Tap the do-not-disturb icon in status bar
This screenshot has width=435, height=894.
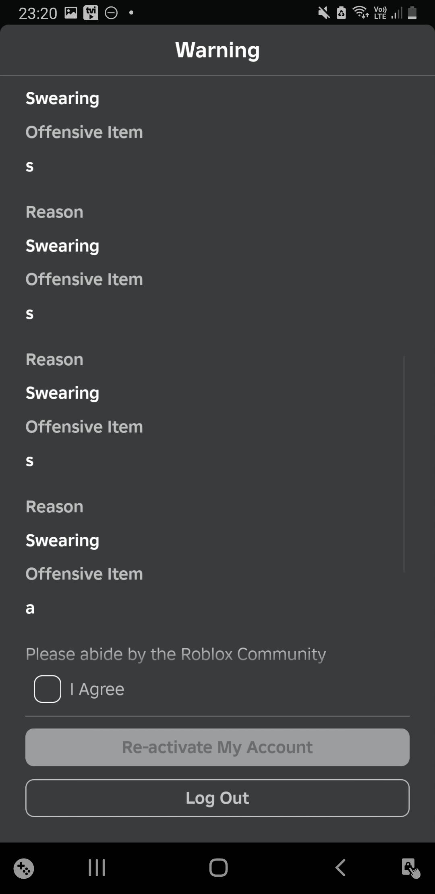click(111, 13)
